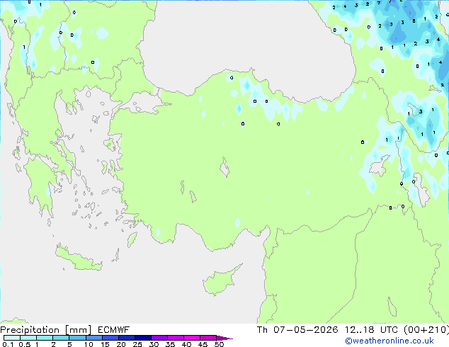449x347 pixels.
Task: Click the '50' legend scale label
Action: pyautogui.click(x=219, y=344)
